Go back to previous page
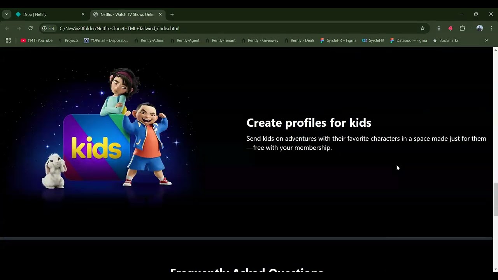The height and width of the screenshot is (280, 498). tap(7, 28)
